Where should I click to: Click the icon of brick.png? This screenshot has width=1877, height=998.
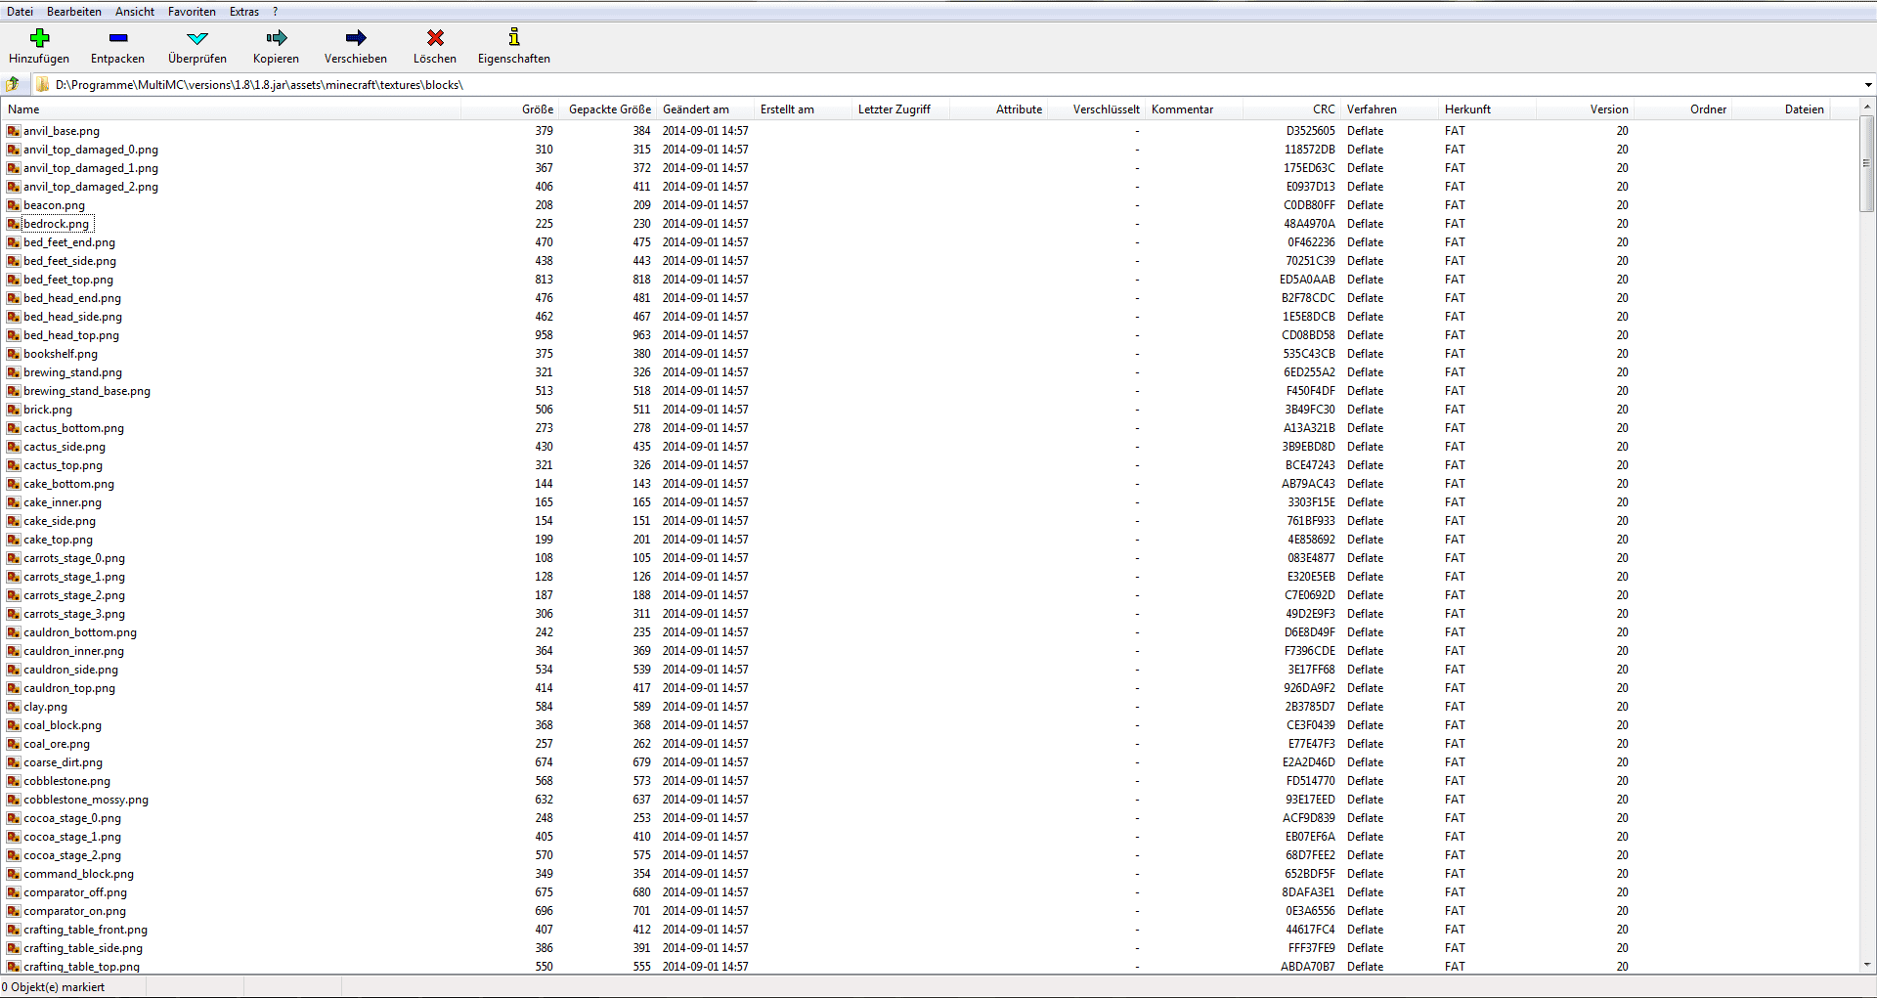[x=14, y=410]
